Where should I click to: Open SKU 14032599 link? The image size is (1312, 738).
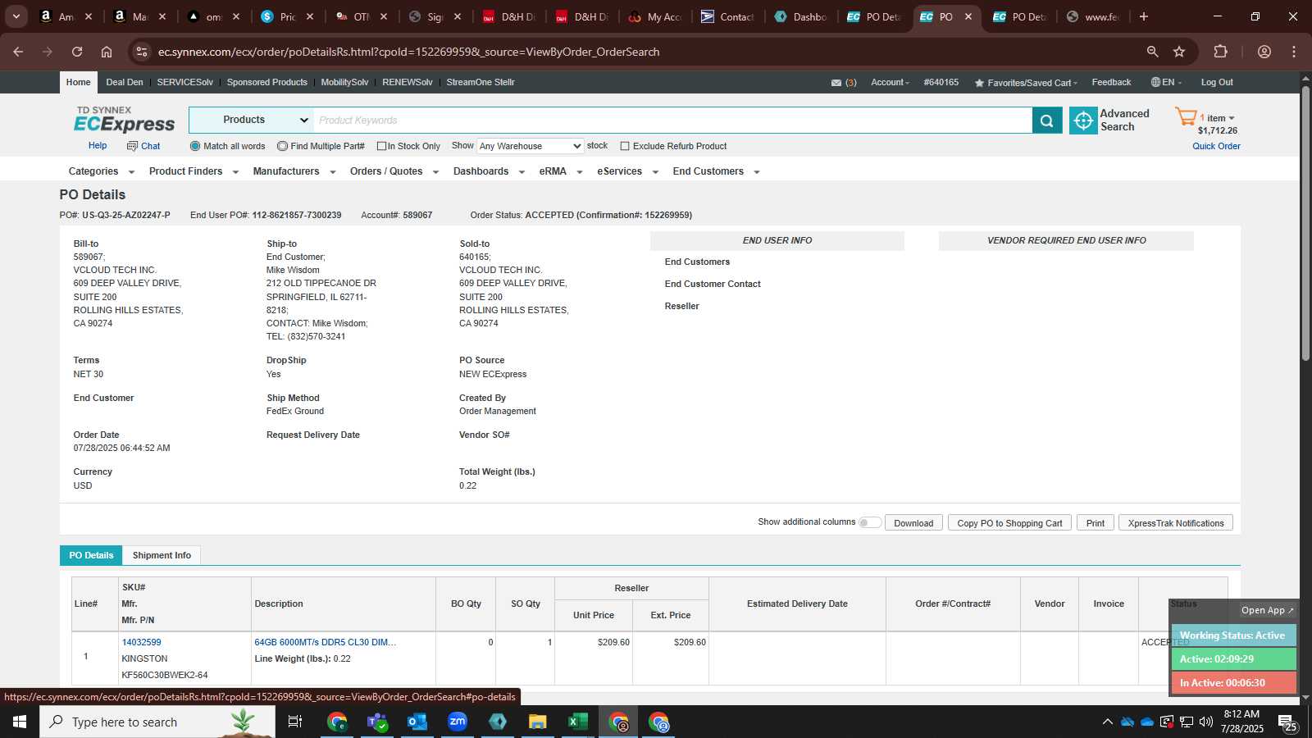point(141,642)
